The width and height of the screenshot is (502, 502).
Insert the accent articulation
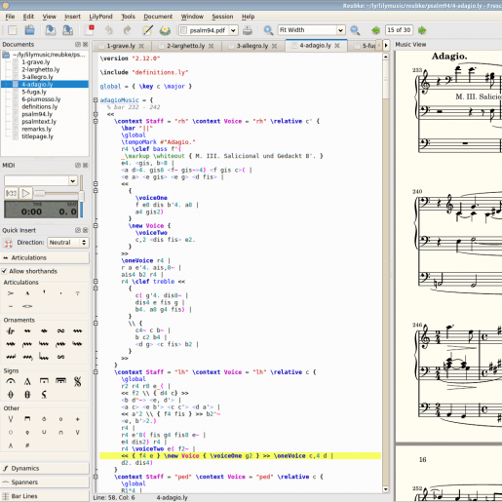(11, 293)
